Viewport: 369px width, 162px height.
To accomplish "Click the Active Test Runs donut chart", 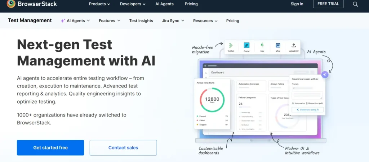I will (212, 100).
